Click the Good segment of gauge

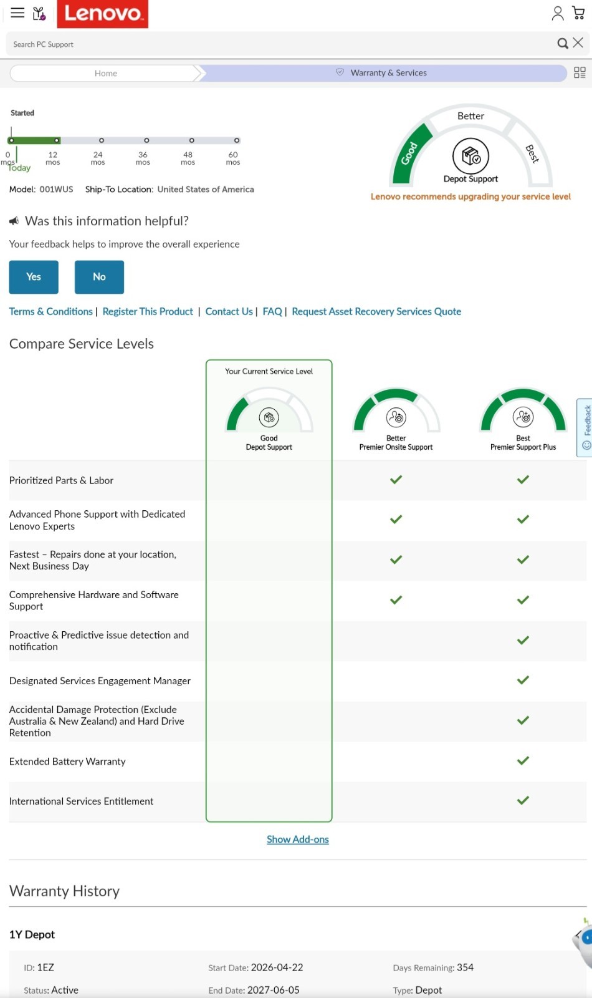coord(411,154)
